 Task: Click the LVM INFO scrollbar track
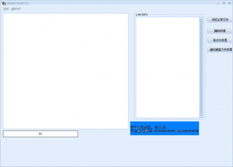tap(201, 67)
